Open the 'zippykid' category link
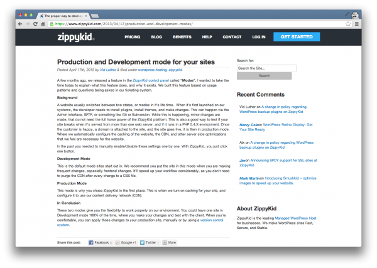The height and width of the screenshot is (268, 377). [x=175, y=70]
